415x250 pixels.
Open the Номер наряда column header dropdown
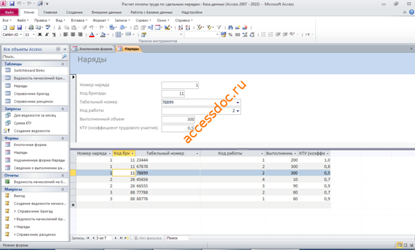tap(110, 153)
